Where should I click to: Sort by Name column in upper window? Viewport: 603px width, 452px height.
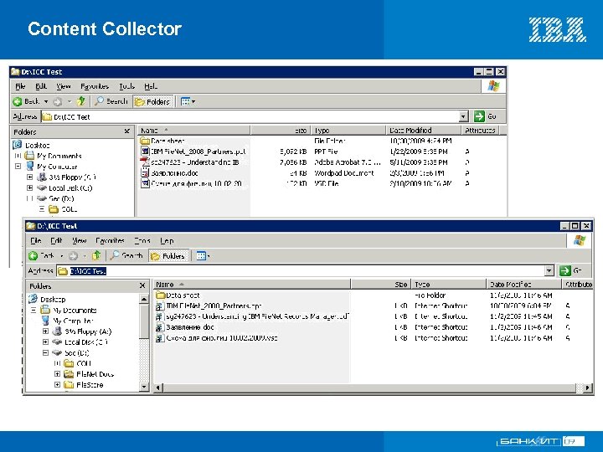[x=193, y=131]
